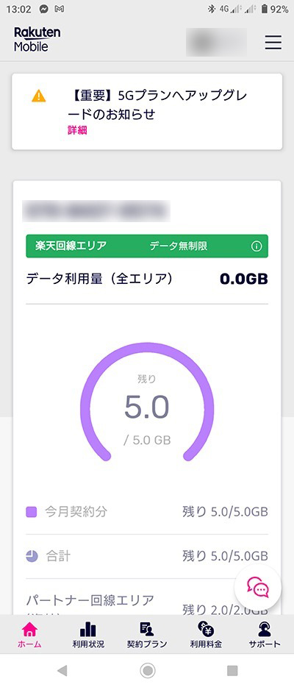294x687 pixels.
Task: Tap the purple 今月契約分 legend square
Action: click(x=31, y=512)
